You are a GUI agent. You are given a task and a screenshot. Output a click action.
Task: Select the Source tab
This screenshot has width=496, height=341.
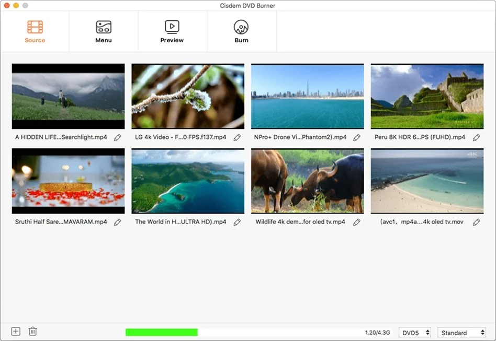(x=35, y=31)
